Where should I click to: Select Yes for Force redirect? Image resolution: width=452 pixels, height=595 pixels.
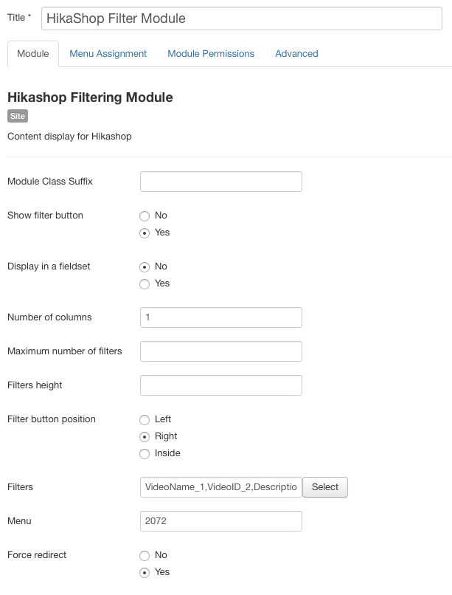tap(145, 572)
